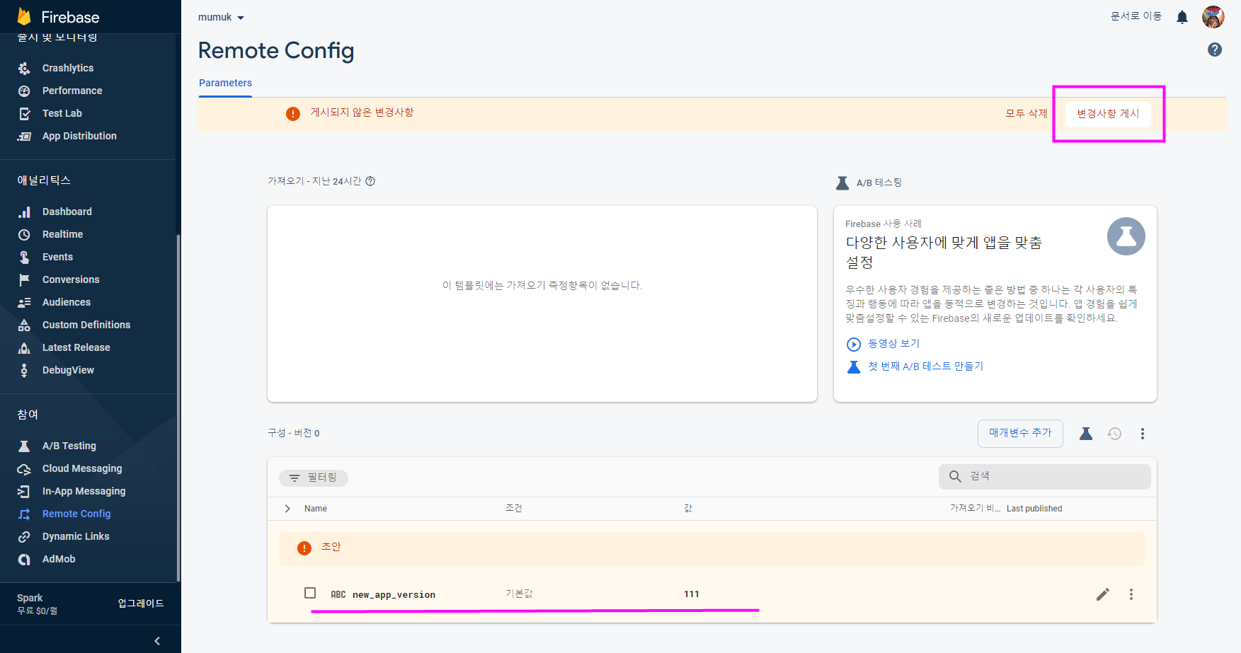This screenshot has height=653, width=1241.
Task: Edit new_app_version with pencil icon
Action: pyautogui.click(x=1103, y=594)
